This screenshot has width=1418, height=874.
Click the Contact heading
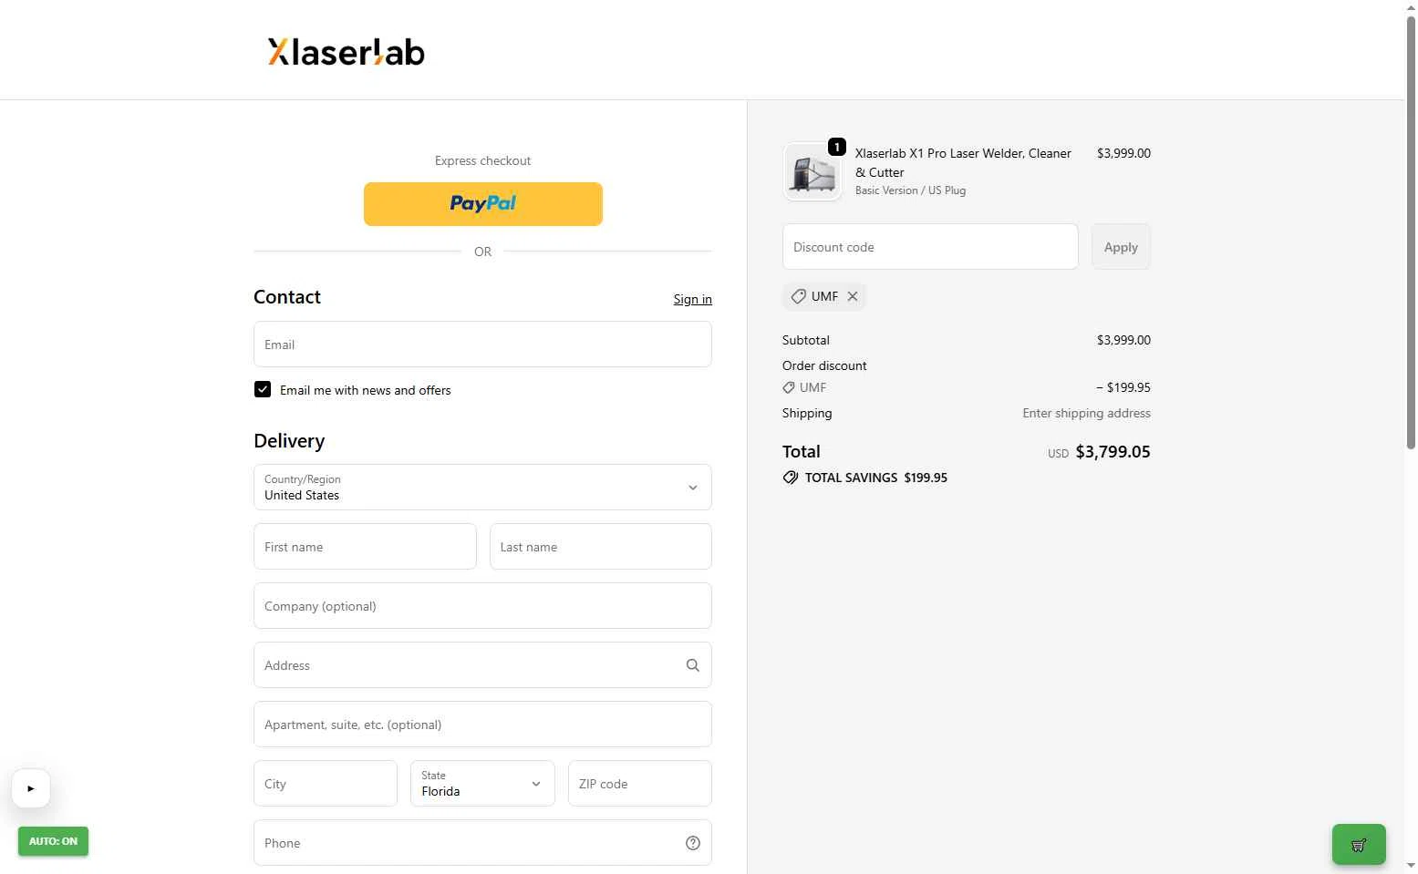[287, 297]
